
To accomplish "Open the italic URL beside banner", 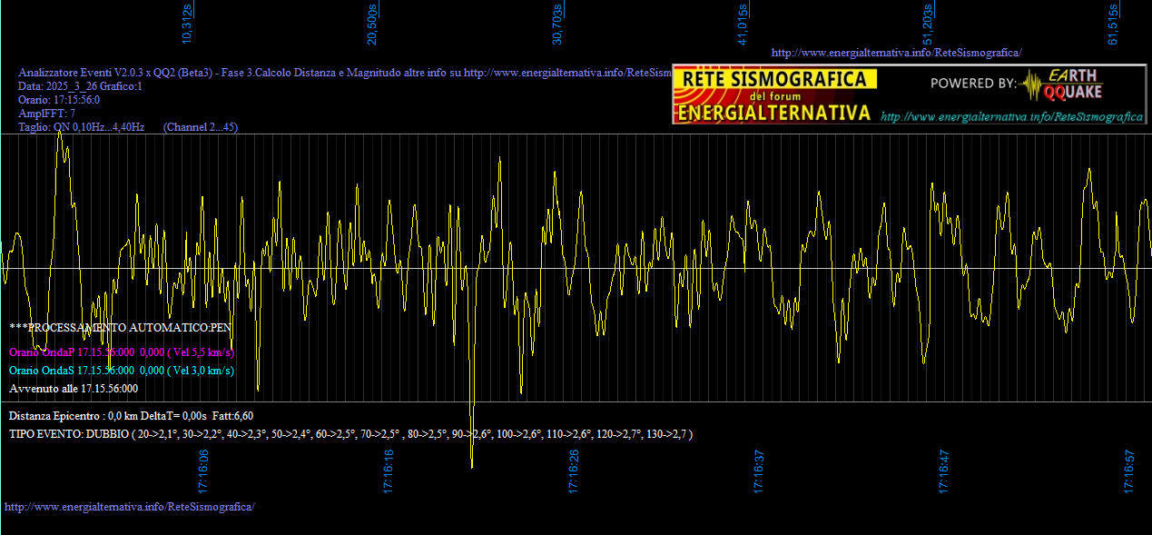I will (x=1011, y=117).
